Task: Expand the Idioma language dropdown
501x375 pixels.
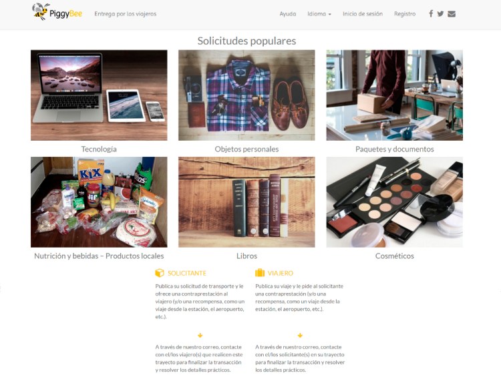Action: coord(319,14)
